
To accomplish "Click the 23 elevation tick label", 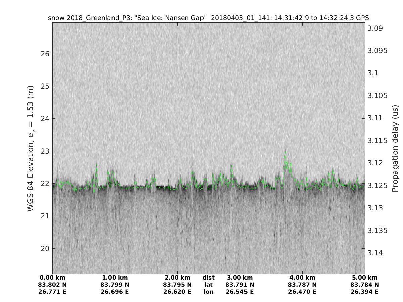I will pyautogui.click(x=45, y=151).
